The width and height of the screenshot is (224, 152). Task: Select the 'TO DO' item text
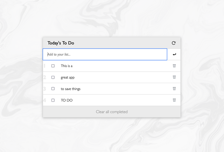(x=66, y=100)
